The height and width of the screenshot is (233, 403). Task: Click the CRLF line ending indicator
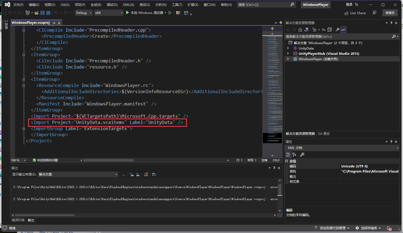coord(276,160)
